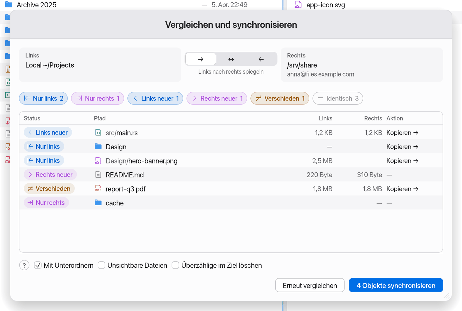The width and height of the screenshot is (462, 311).
Task: Change 'Kopieren →' action for report-q3.pdf
Action: [403, 189]
